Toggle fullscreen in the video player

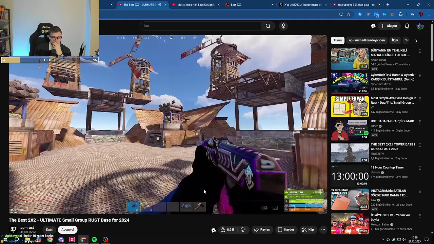tap(318, 208)
